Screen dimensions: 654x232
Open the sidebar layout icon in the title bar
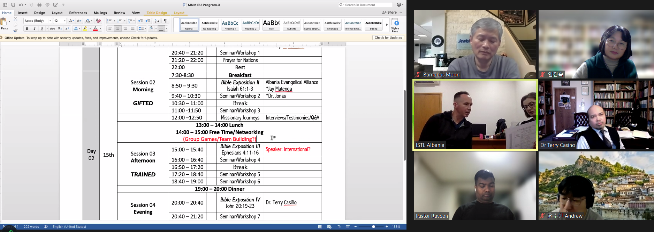pyautogui.click(x=5, y=5)
